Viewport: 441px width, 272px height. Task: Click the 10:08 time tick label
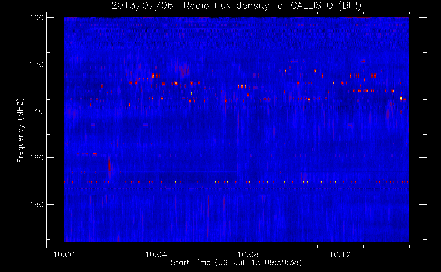click(x=248, y=255)
